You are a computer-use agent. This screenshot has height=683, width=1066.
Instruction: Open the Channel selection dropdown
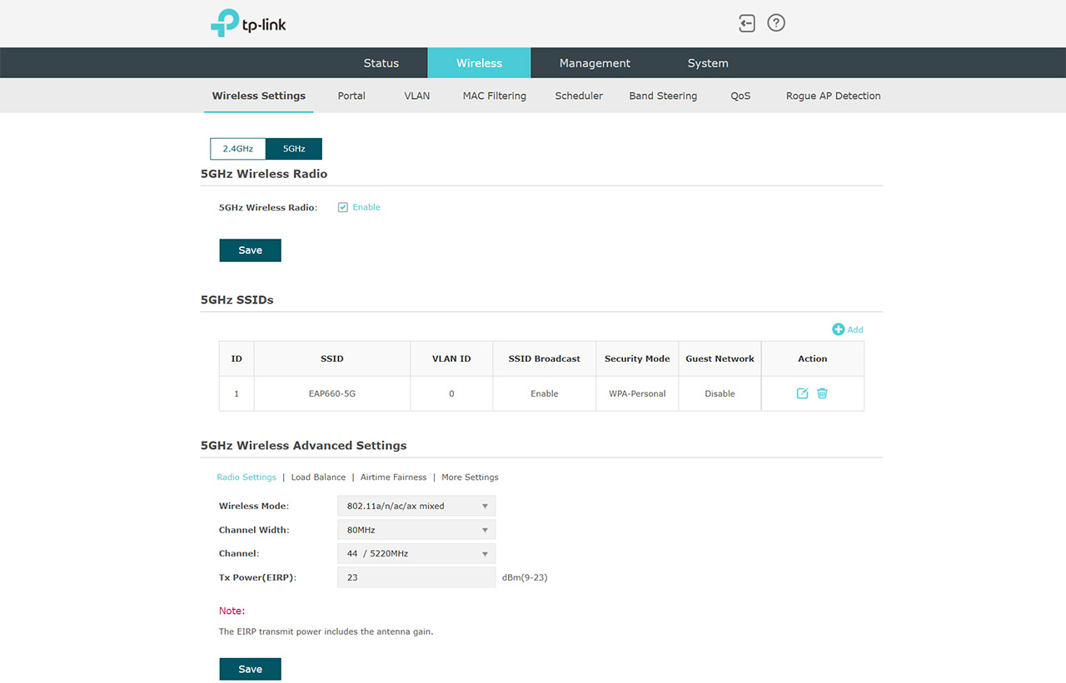coord(416,553)
